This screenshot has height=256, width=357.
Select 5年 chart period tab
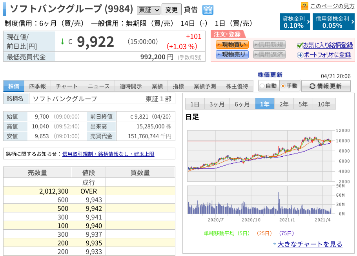click(303, 104)
